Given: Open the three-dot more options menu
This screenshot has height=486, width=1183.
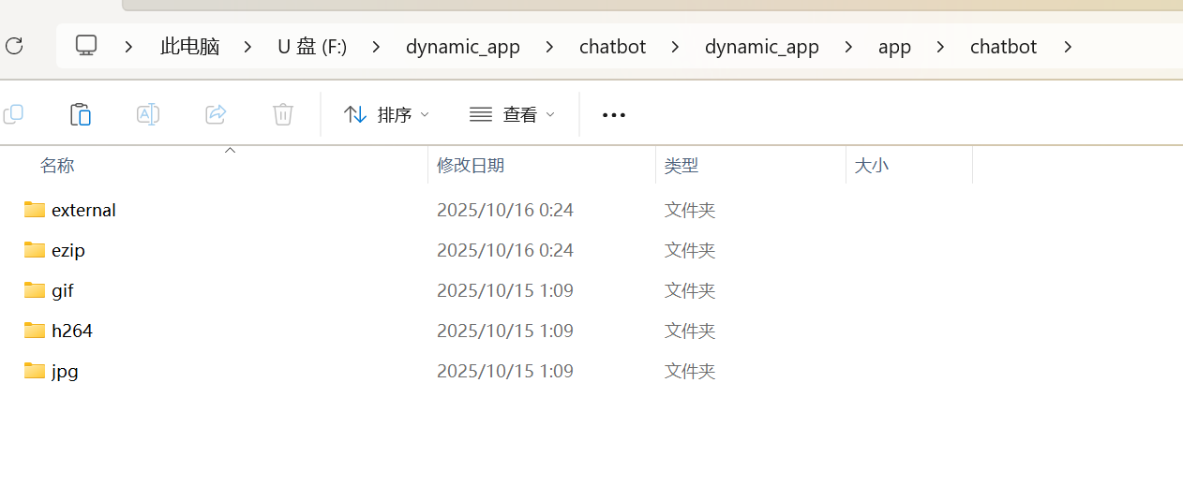Looking at the screenshot, I should coord(613,114).
